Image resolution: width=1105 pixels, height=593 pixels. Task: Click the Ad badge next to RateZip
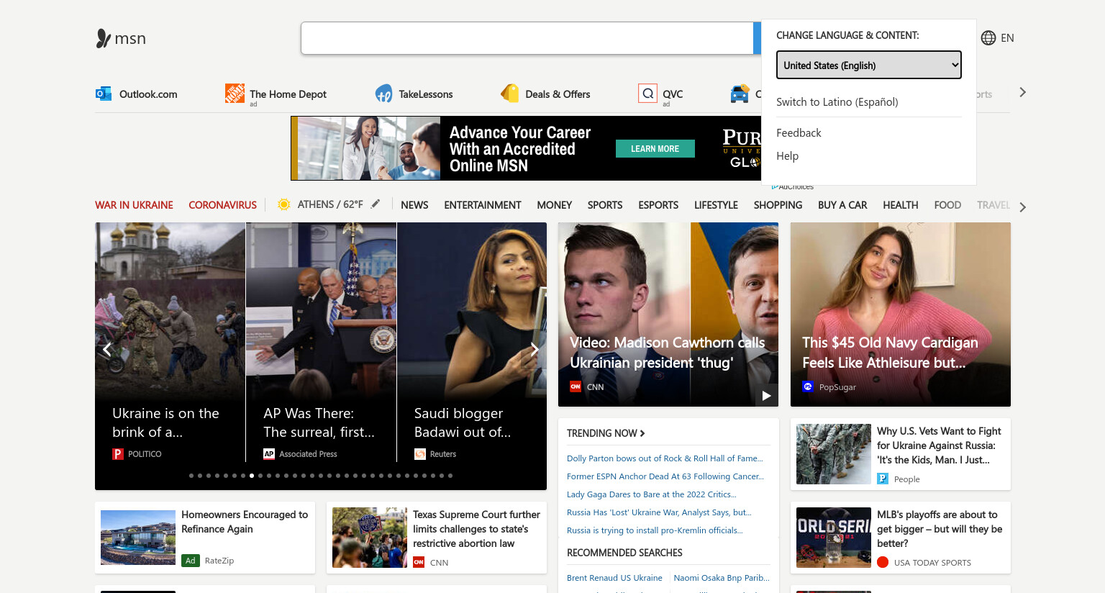click(191, 561)
